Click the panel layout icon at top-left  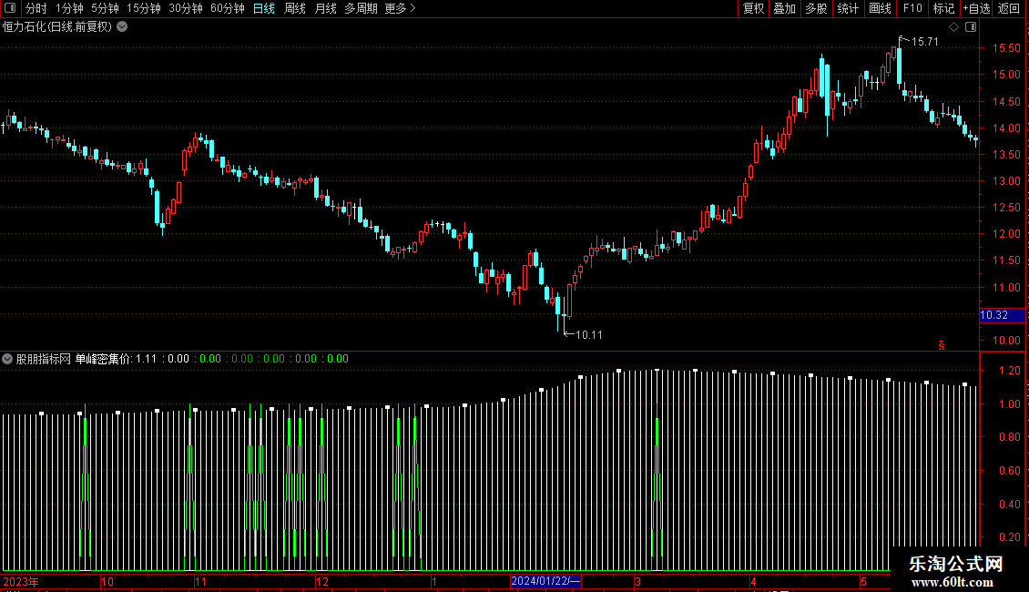coord(10,8)
